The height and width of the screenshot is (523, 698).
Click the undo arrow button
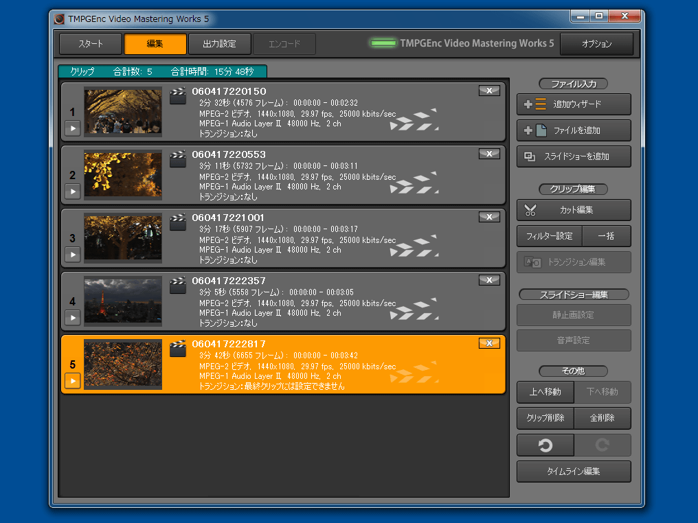pos(545,445)
